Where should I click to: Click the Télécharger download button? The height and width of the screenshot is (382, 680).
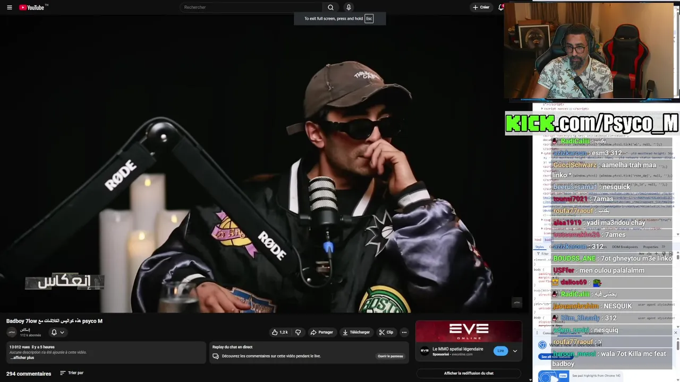[356, 332]
